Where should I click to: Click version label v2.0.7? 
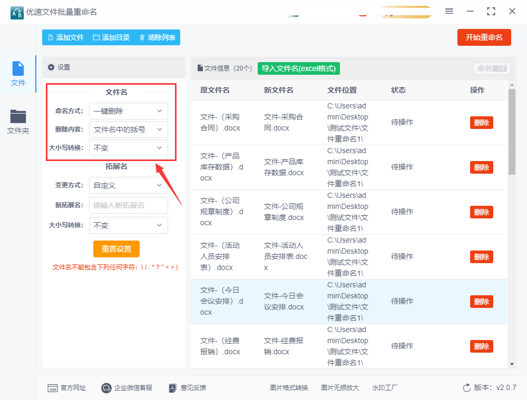tap(495, 387)
